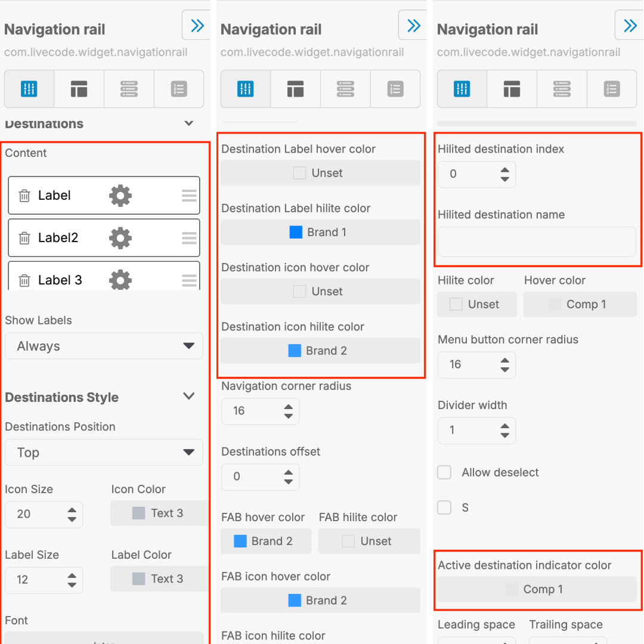Delete the Label 3 destination with trash icon
This screenshot has height=644, width=644.
pos(24,280)
